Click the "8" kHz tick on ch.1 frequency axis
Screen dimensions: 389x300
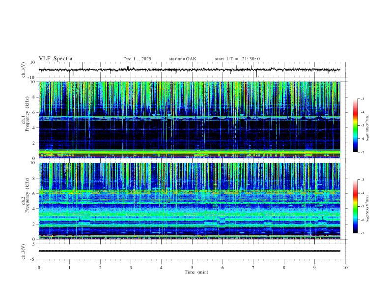pos(34,97)
